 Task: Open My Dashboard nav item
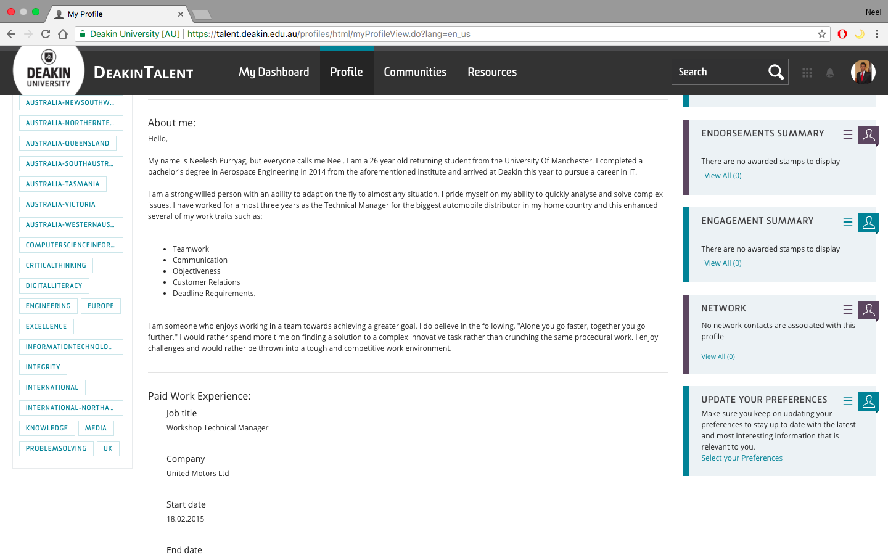tap(274, 72)
